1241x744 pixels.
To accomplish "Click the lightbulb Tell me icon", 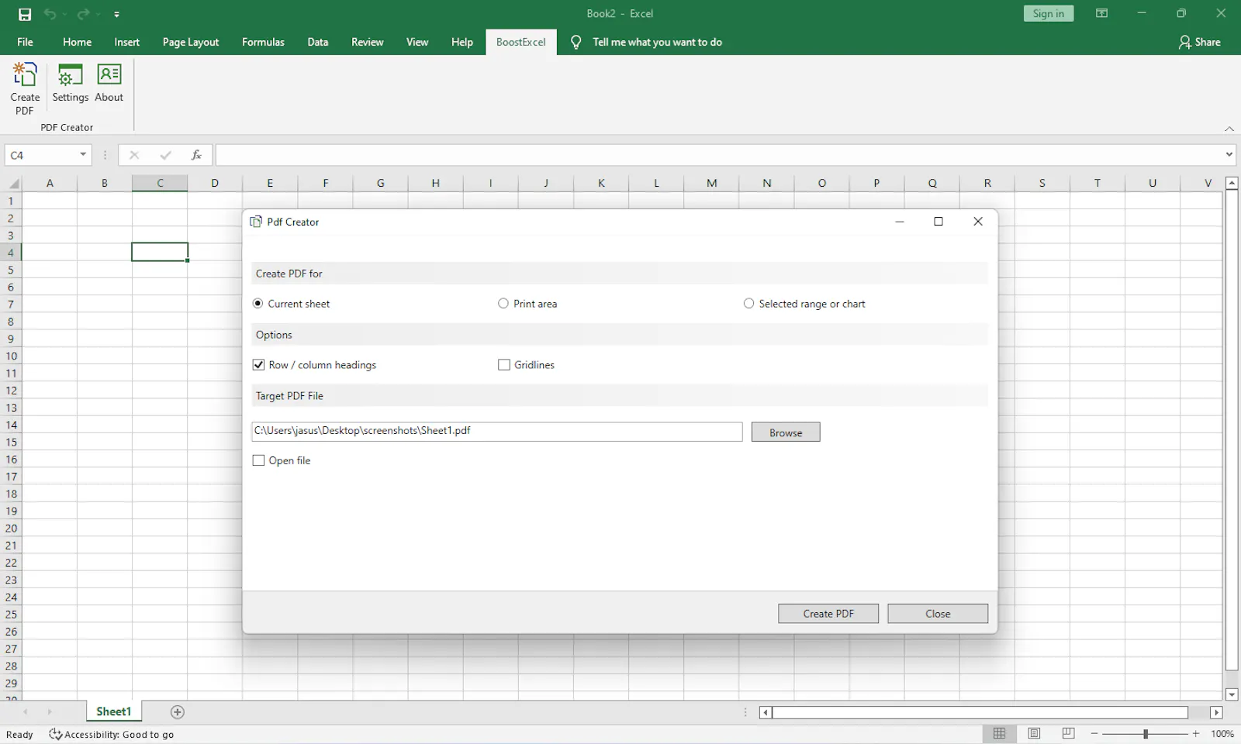I will coord(576,42).
